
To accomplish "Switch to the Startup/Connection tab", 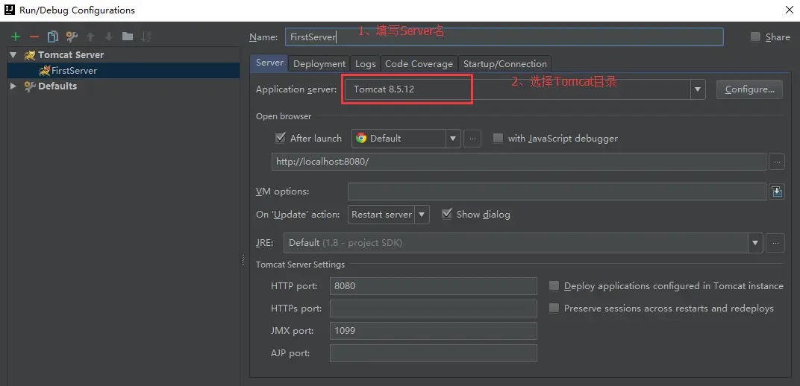I will 505,63.
